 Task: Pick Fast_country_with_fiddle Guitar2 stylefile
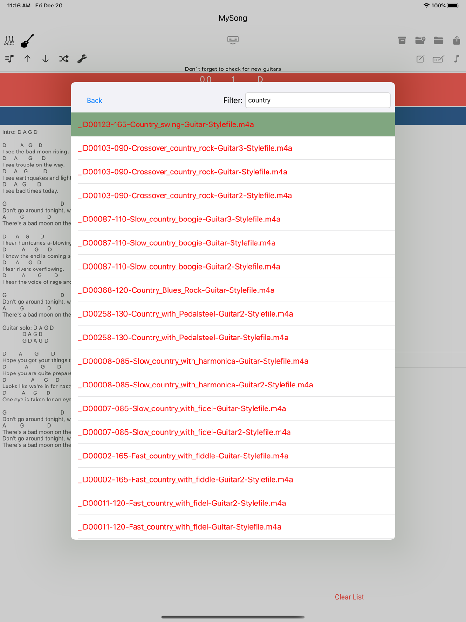coord(233,479)
